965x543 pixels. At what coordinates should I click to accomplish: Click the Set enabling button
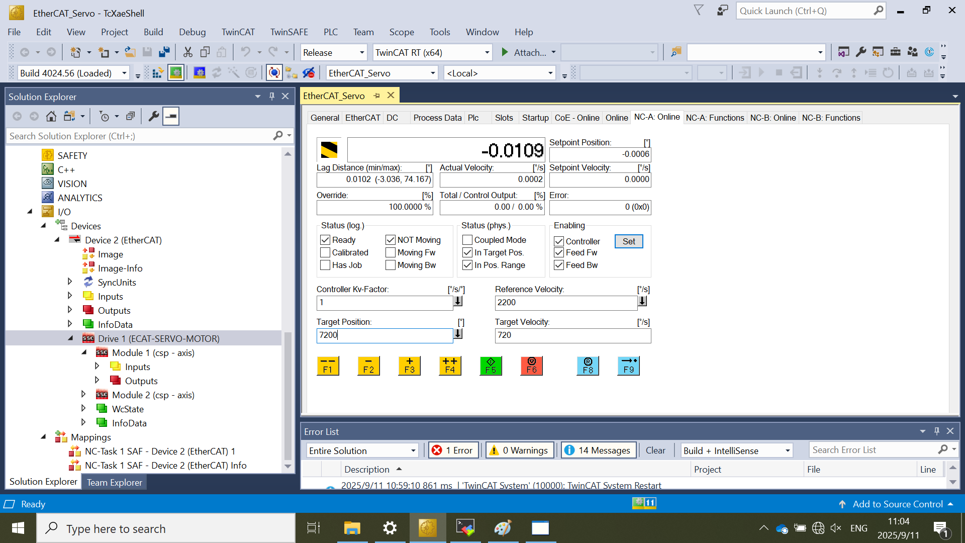628,241
